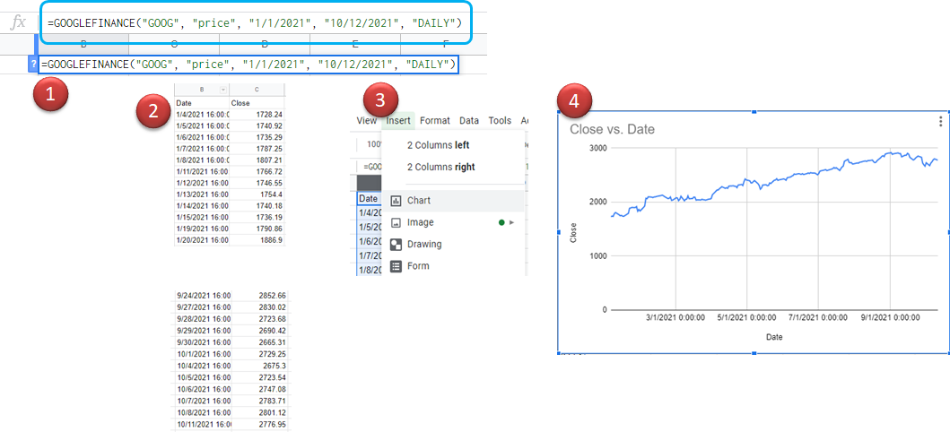
Task: Click the horizontal axis title Date
Action: (x=774, y=337)
